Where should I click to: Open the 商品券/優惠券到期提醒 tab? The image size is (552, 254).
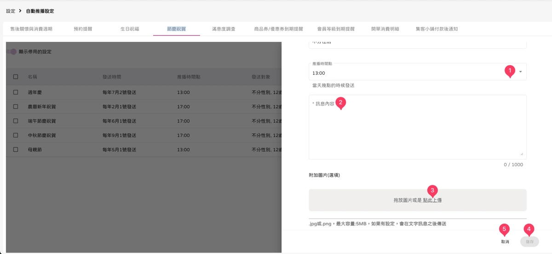[x=278, y=29]
